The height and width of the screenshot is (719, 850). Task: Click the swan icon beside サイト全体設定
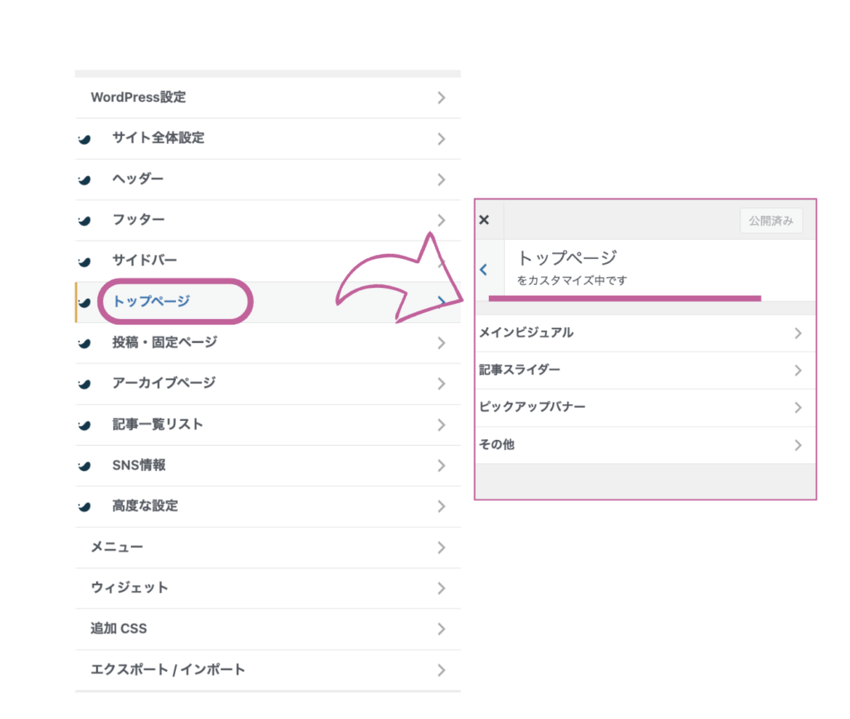point(84,139)
